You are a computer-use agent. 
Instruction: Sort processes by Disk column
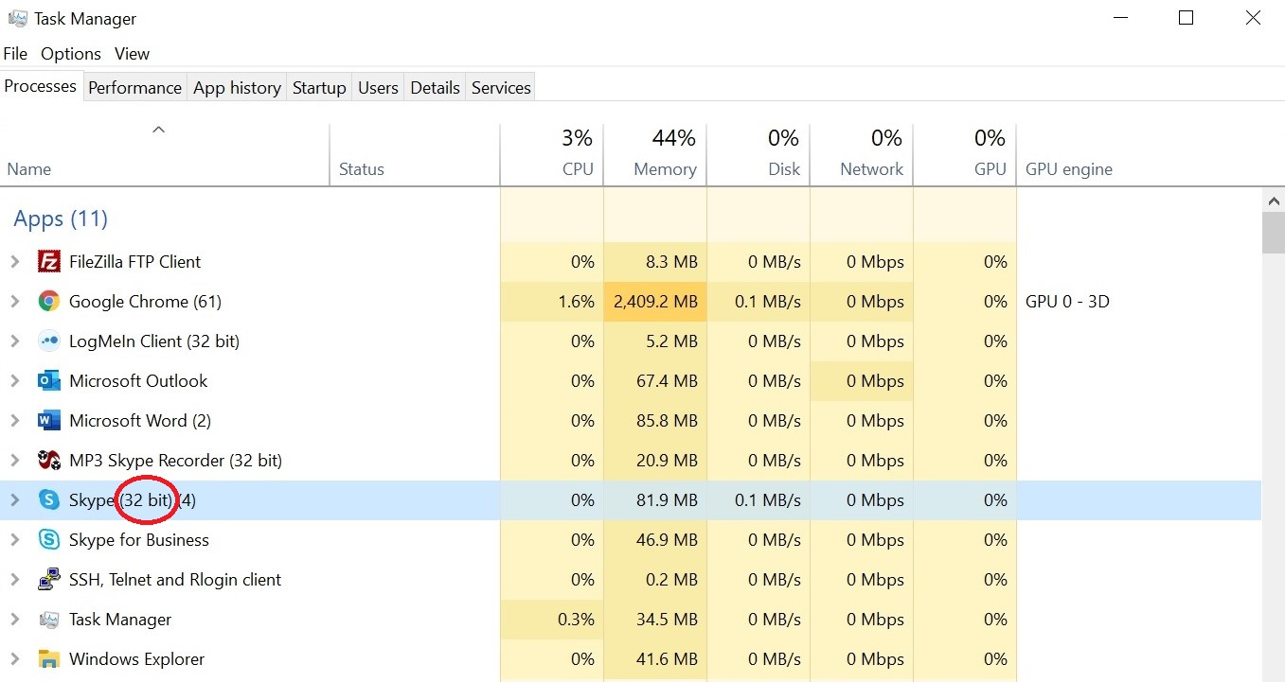[758, 155]
